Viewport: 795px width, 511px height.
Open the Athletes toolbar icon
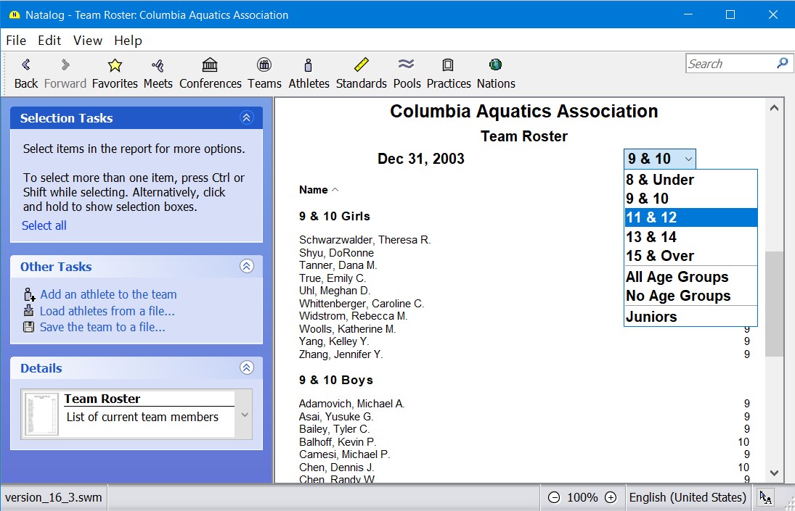coord(309,66)
